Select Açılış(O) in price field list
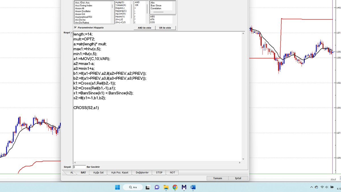The image size is (341, 192). 120,2
